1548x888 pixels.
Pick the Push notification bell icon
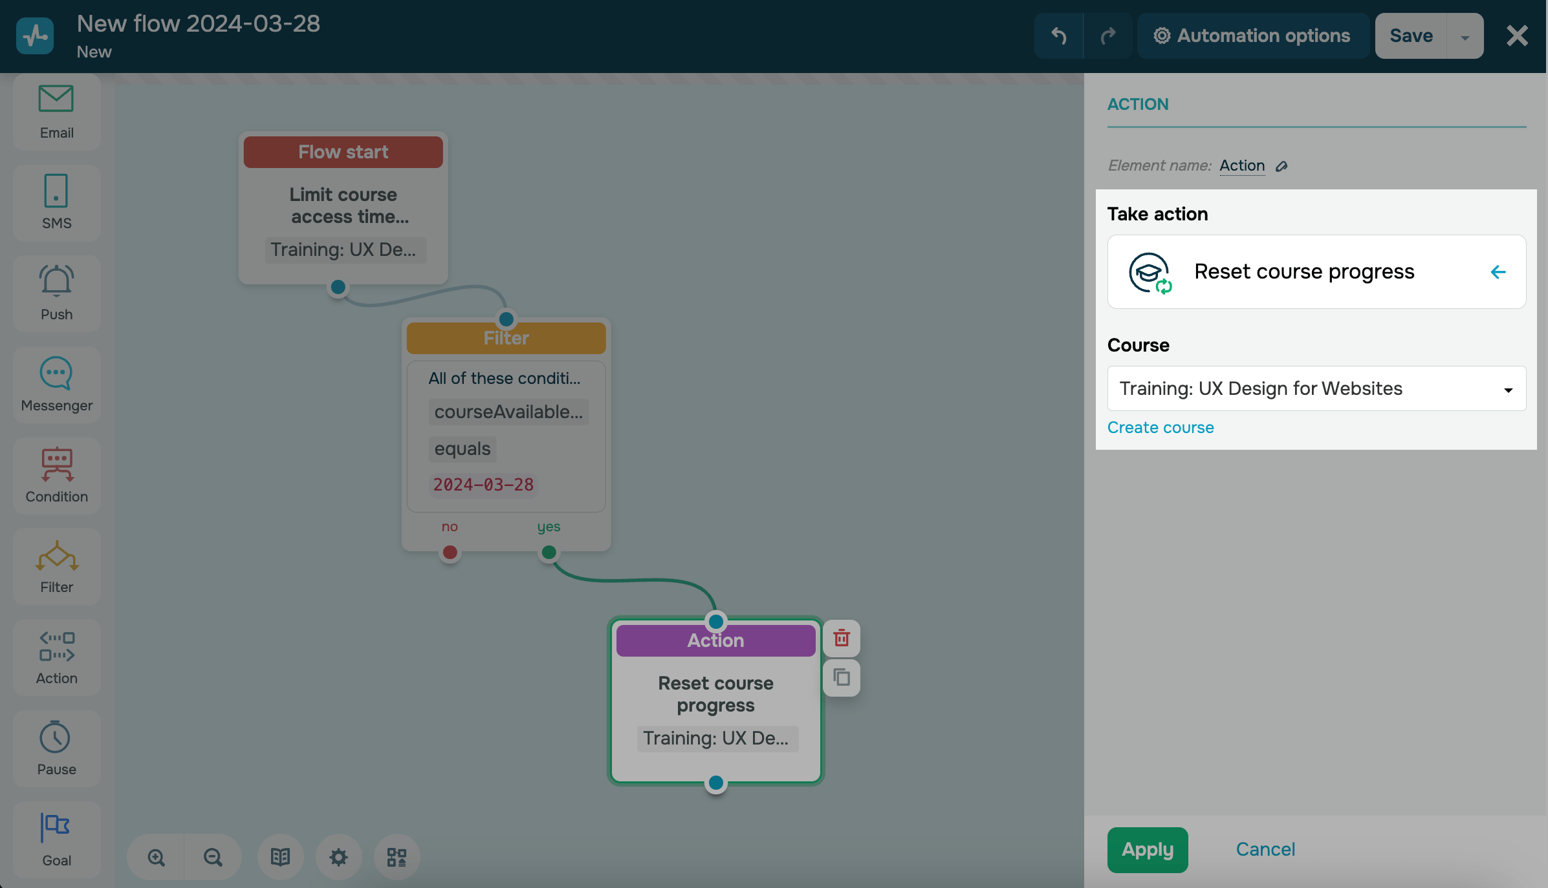(56, 280)
